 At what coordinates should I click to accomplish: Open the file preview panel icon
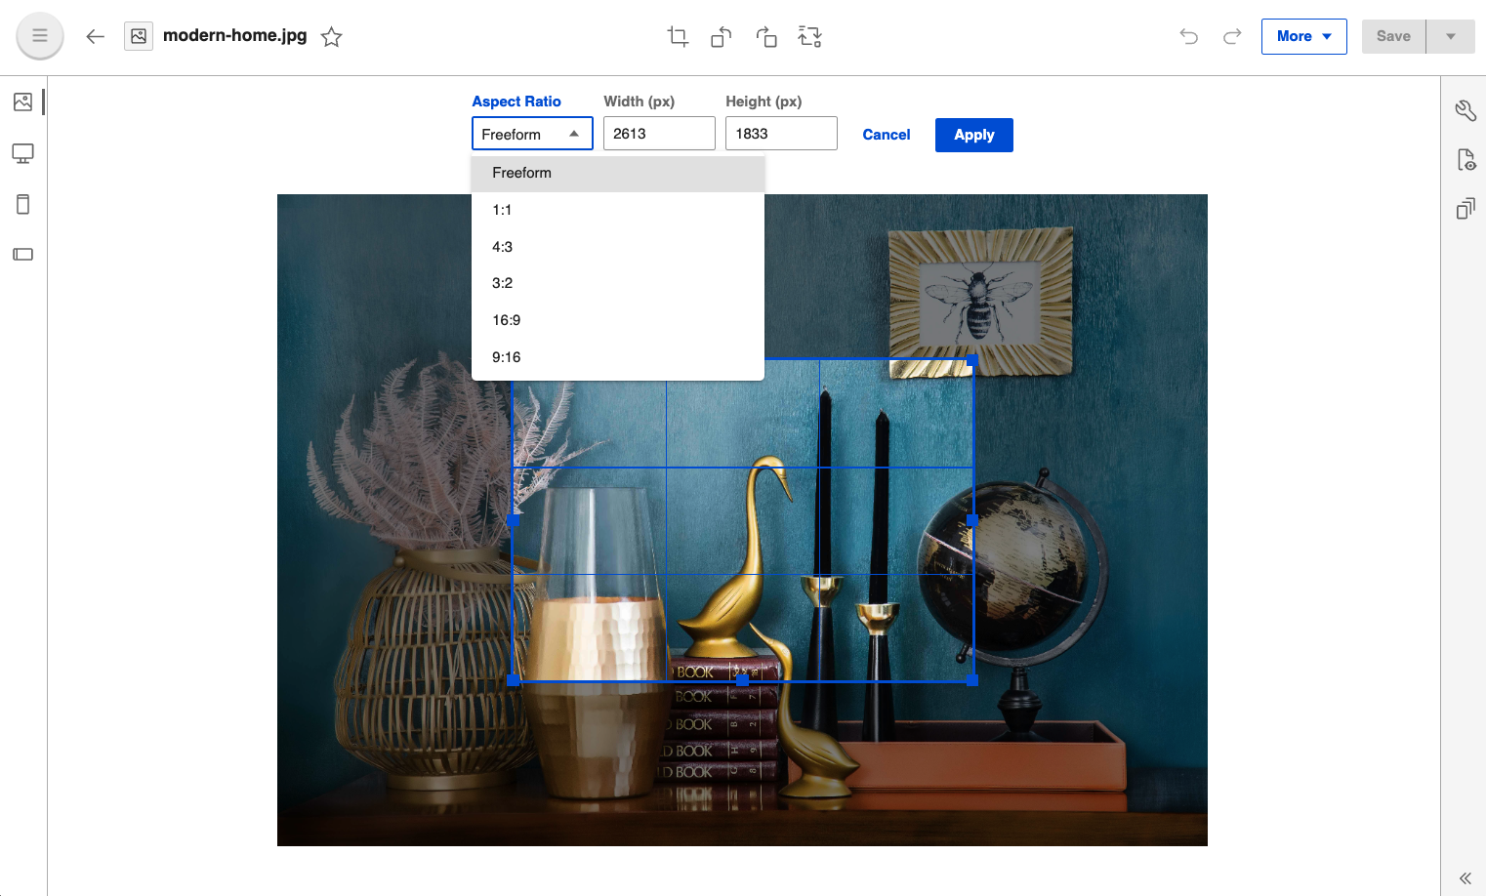(1465, 159)
